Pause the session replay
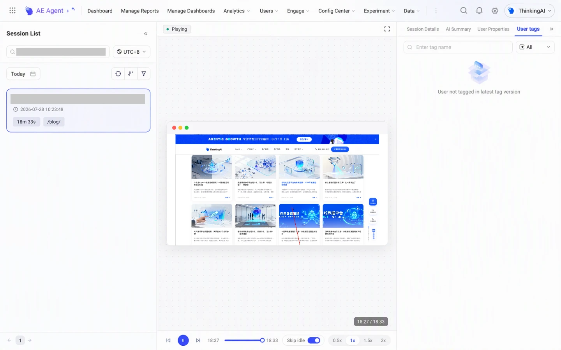The height and width of the screenshot is (350, 561). point(183,340)
